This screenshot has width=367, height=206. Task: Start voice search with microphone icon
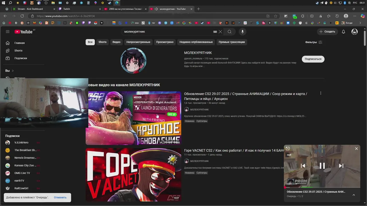coord(243,32)
